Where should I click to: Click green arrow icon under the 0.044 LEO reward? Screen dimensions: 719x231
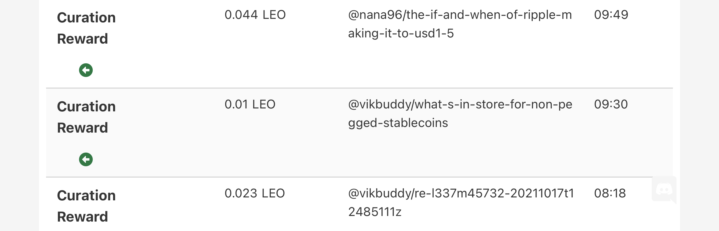pos(86,70)
